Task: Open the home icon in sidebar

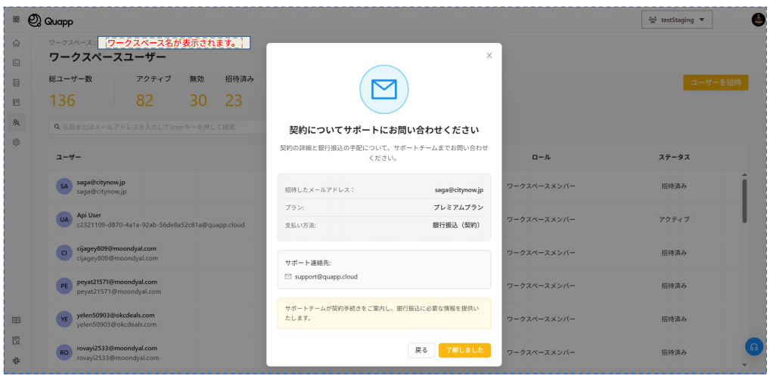Action: pyautogui.click(x=16, y=44)
